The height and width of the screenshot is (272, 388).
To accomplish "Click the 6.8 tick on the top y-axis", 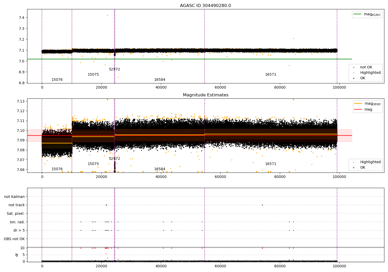I will pyautogui.click(x=21, y=83).
